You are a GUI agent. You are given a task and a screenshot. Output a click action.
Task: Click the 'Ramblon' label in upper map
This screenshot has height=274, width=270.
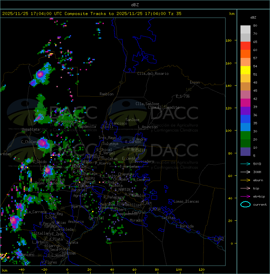[x=106, y=94]
